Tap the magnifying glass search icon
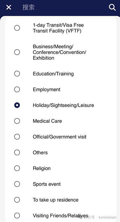Screen dimensions: 120x222 click(112, 7)
